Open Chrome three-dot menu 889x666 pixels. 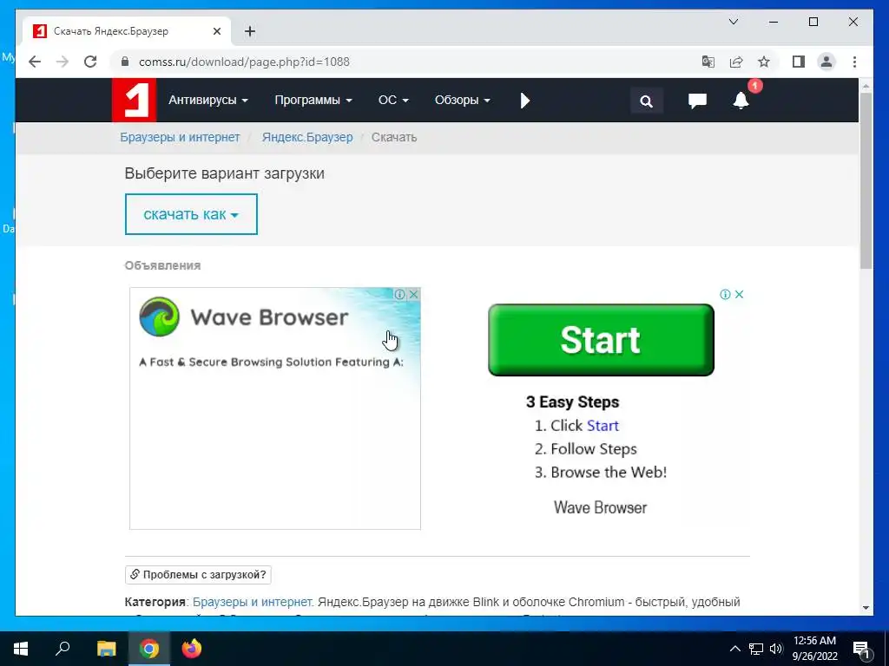tap(854, 62)
